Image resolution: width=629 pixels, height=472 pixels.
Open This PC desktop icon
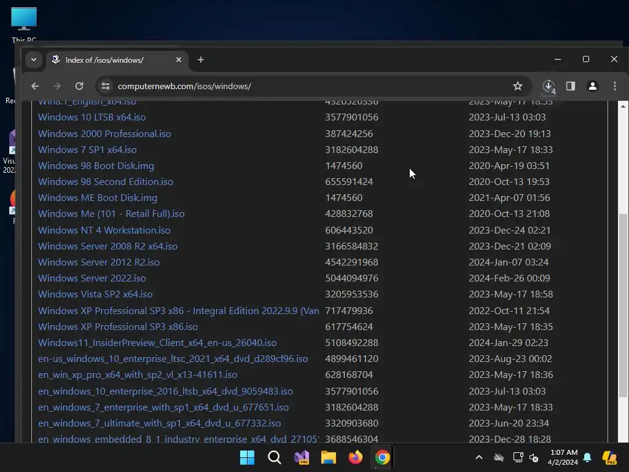pyautogui.click(x=24, y=24)
